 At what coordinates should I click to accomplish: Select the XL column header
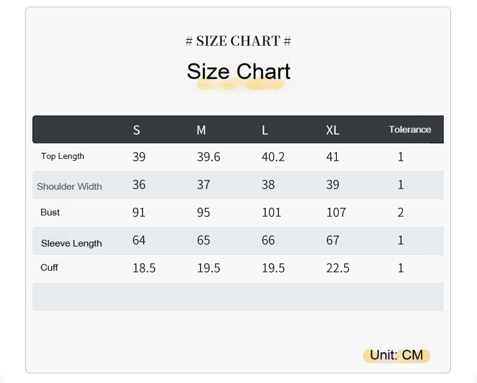point(333,130)
